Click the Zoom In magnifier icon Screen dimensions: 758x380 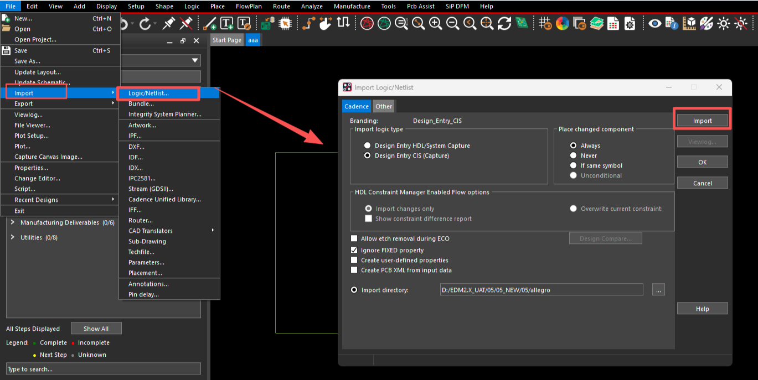pyautogui.click(x=436, y=24)
